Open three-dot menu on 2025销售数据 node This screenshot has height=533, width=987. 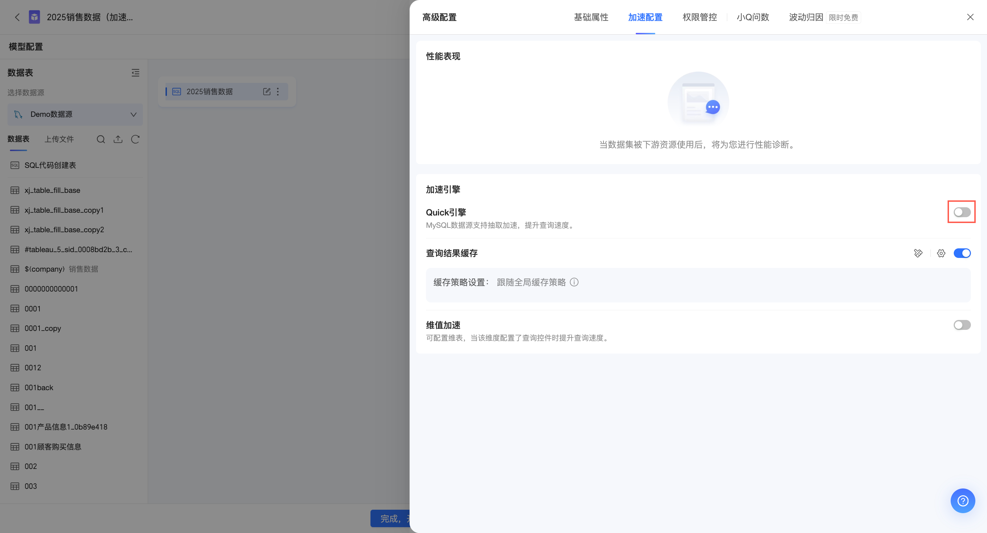point(278,91)
